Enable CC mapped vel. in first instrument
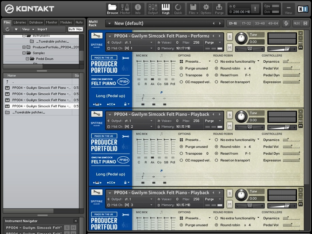Viewport: 312px width, 234px height. 181,82
